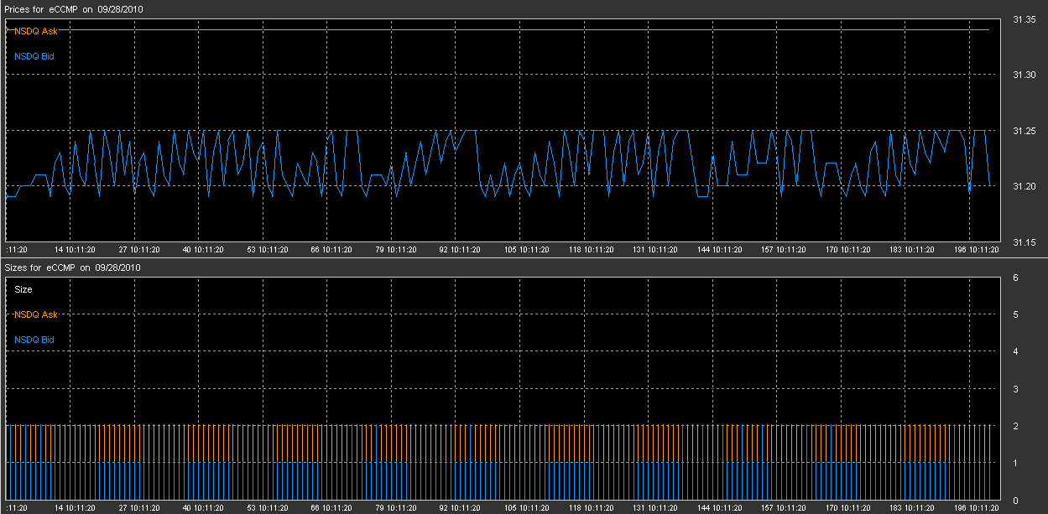Click '196 10:11:20' tick on sizes chart axis
This screenshot has width=1048, height=514.
[977, 508]
